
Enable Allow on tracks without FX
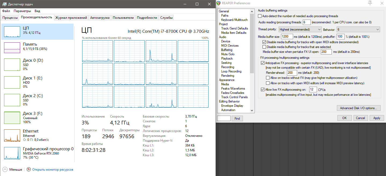[x=268, y=78]
